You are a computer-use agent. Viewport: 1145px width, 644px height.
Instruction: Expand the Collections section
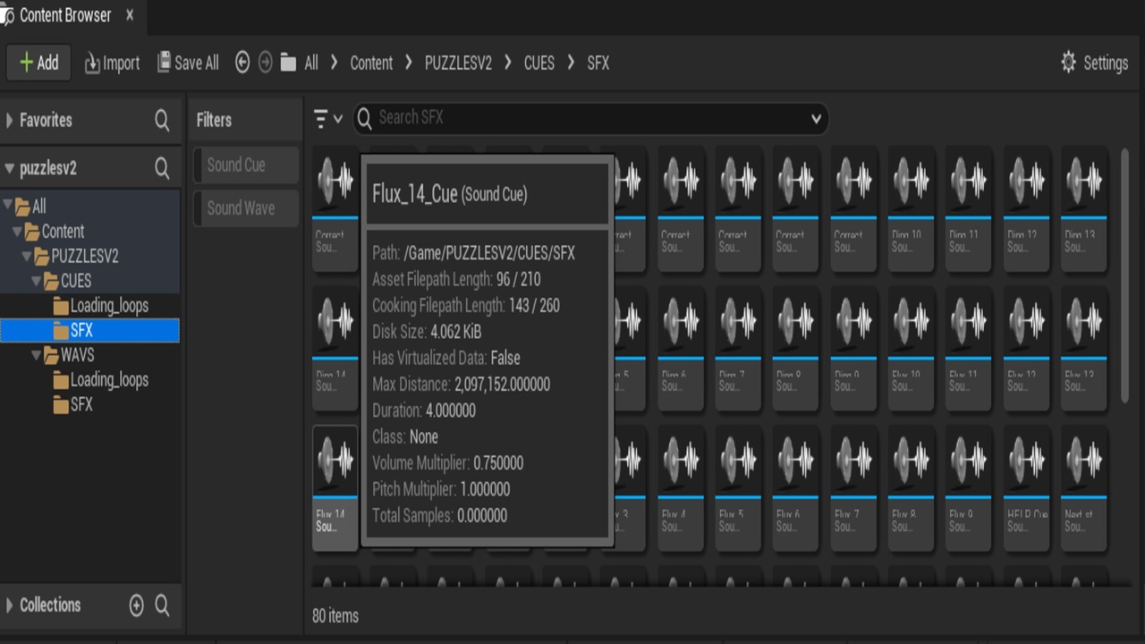click(x=10, y=606)
